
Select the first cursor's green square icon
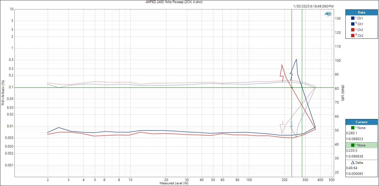coord(353,128)
